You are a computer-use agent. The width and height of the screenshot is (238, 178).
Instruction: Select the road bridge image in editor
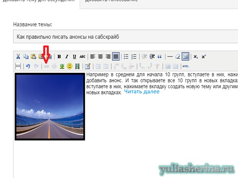[50, 106]
